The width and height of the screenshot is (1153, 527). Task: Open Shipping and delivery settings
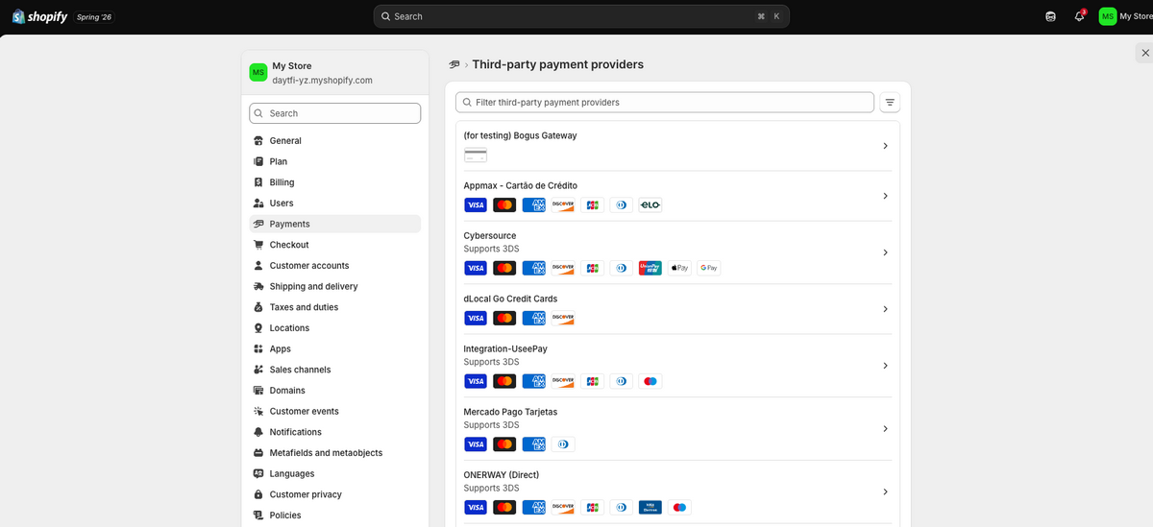pos(335,286)
